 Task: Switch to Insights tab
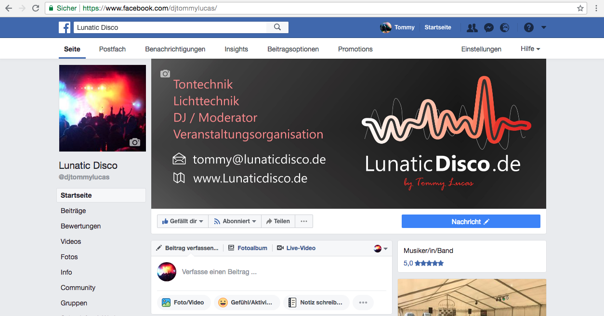tap(236, 49)
